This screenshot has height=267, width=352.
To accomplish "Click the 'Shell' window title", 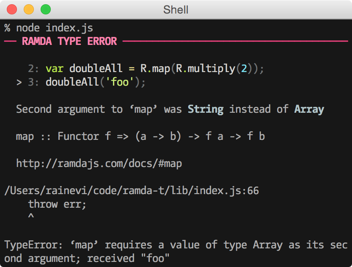I will point(176,10).
